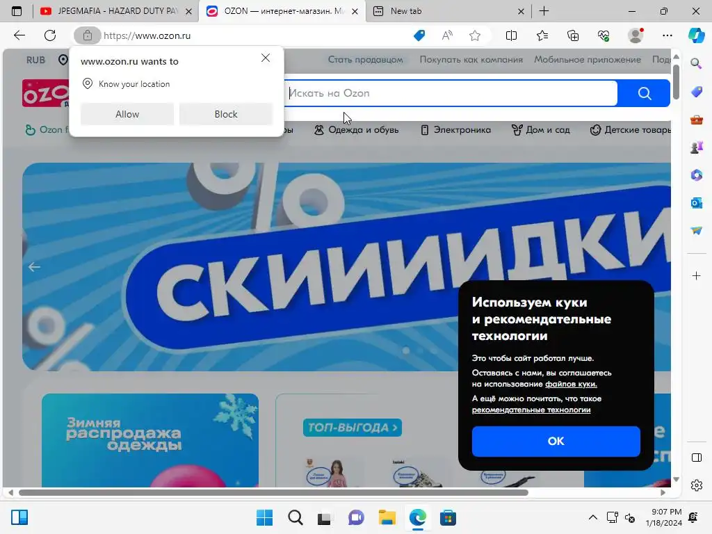Viewport: 712px width, 534px height.
Task: Click the blue OK cookie button
Action: click(x=556, y=441)
